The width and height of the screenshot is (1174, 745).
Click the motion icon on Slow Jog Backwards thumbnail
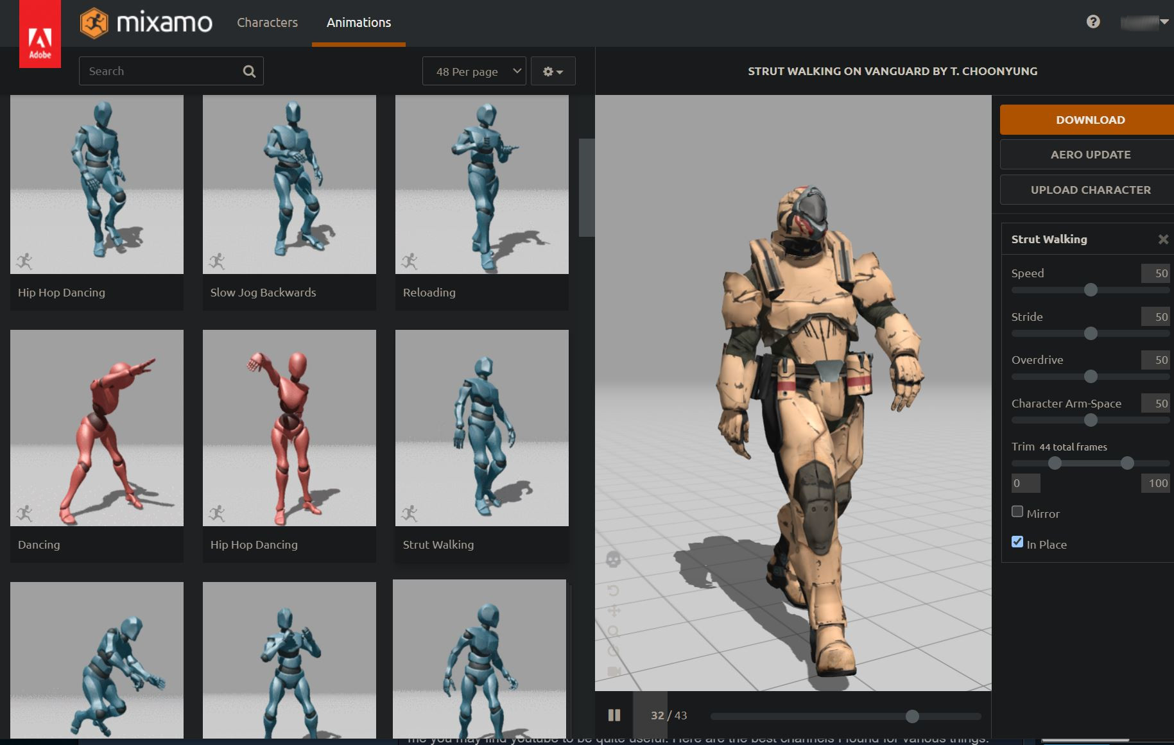point(217,261)
